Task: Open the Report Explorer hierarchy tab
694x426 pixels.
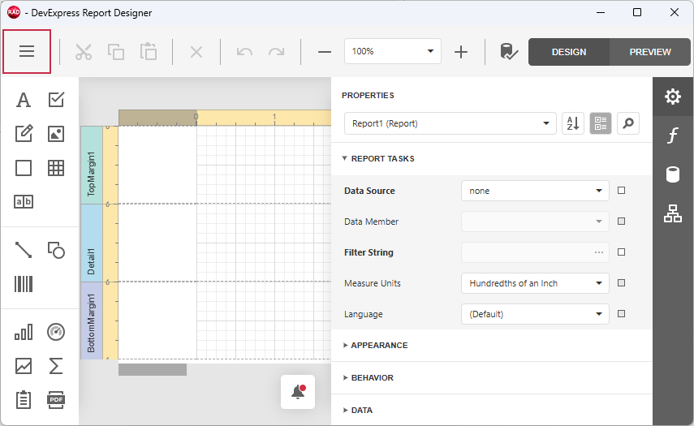Action: 673,213
